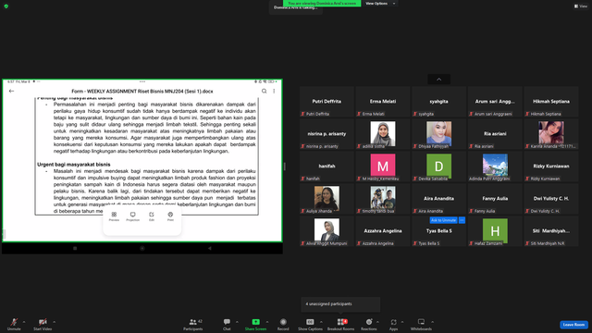Image resolution: width=592 pixels, height=333 pixels.
Task: Expand video options arrow next to Start Video
Action: [54, 322]
